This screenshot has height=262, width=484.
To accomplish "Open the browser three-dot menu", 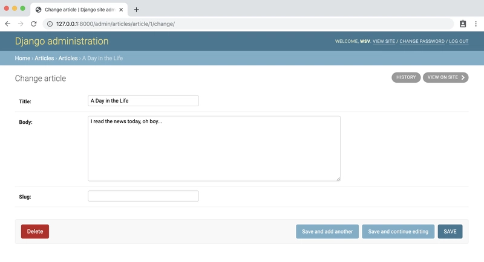I will (x=476, y=24).
